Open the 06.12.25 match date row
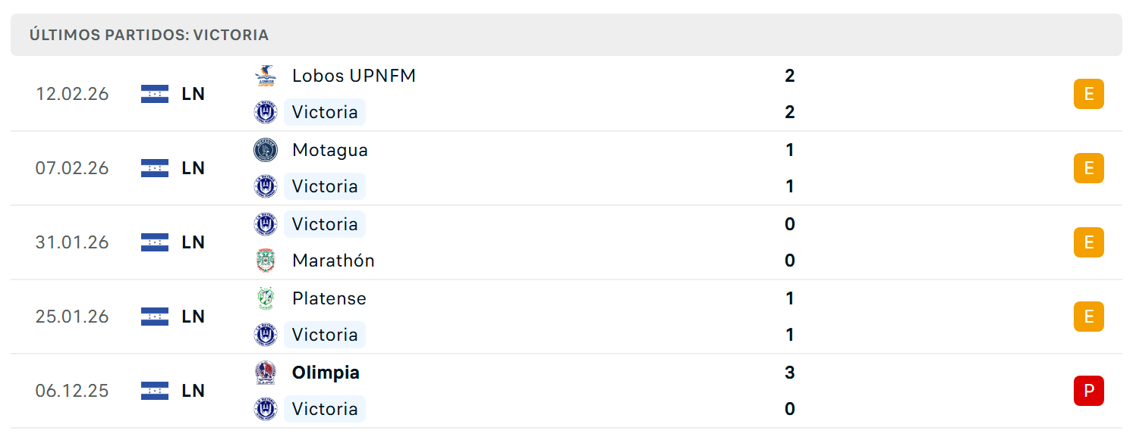1136x440 pixels. (x=566, y=391)
